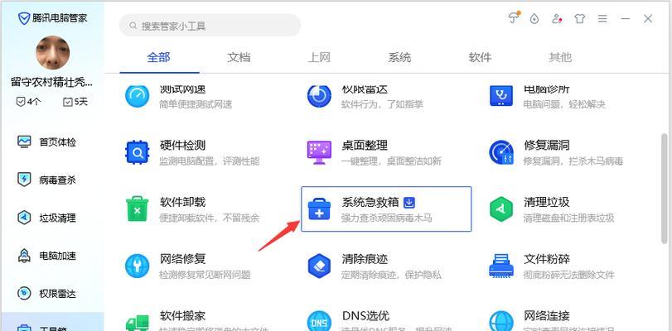Image resolution: width=672 pixels, height=331 pixels.
Task: Click the 权限雷达 sidebar label
Action: 57,294
